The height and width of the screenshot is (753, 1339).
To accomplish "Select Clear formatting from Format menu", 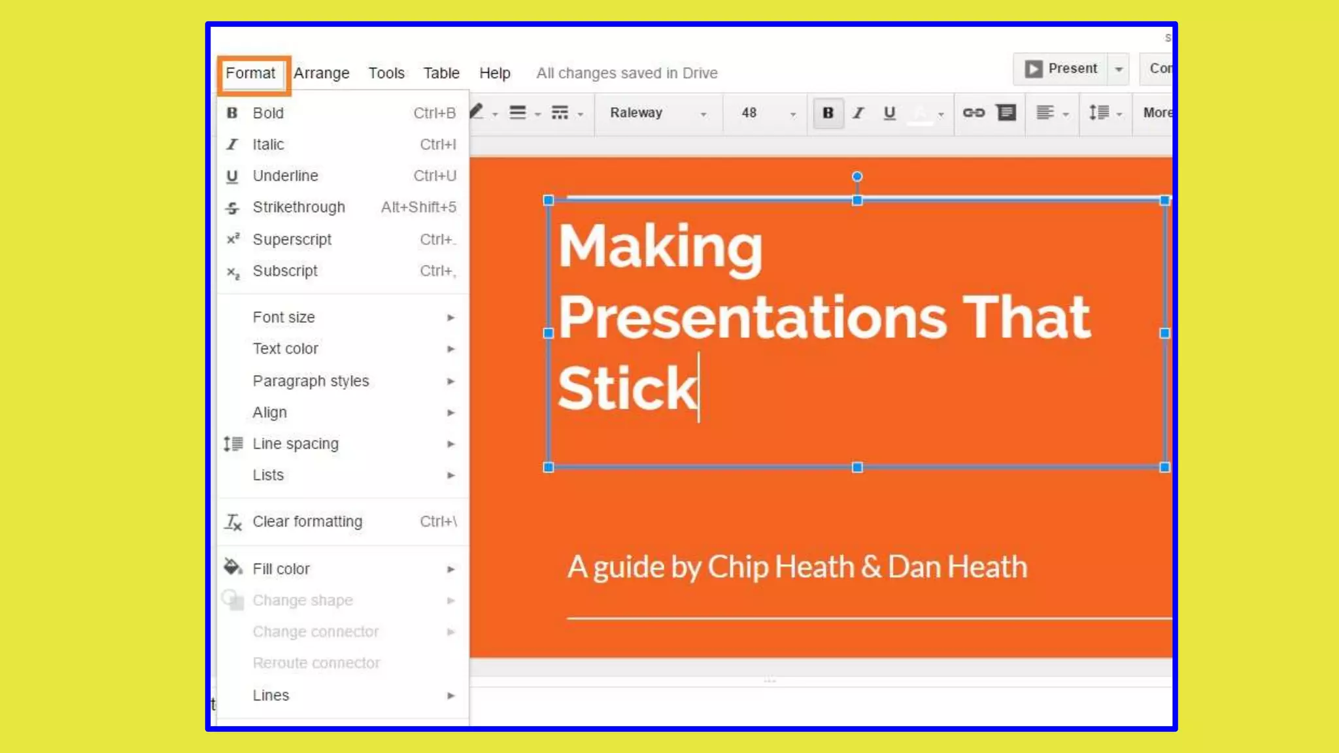I will pos(307,522).
